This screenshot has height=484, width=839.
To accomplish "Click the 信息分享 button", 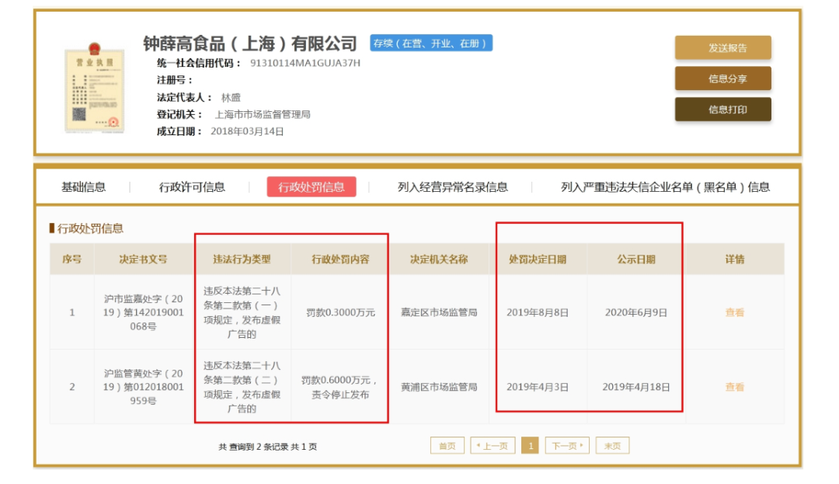I will click(722, 78).
